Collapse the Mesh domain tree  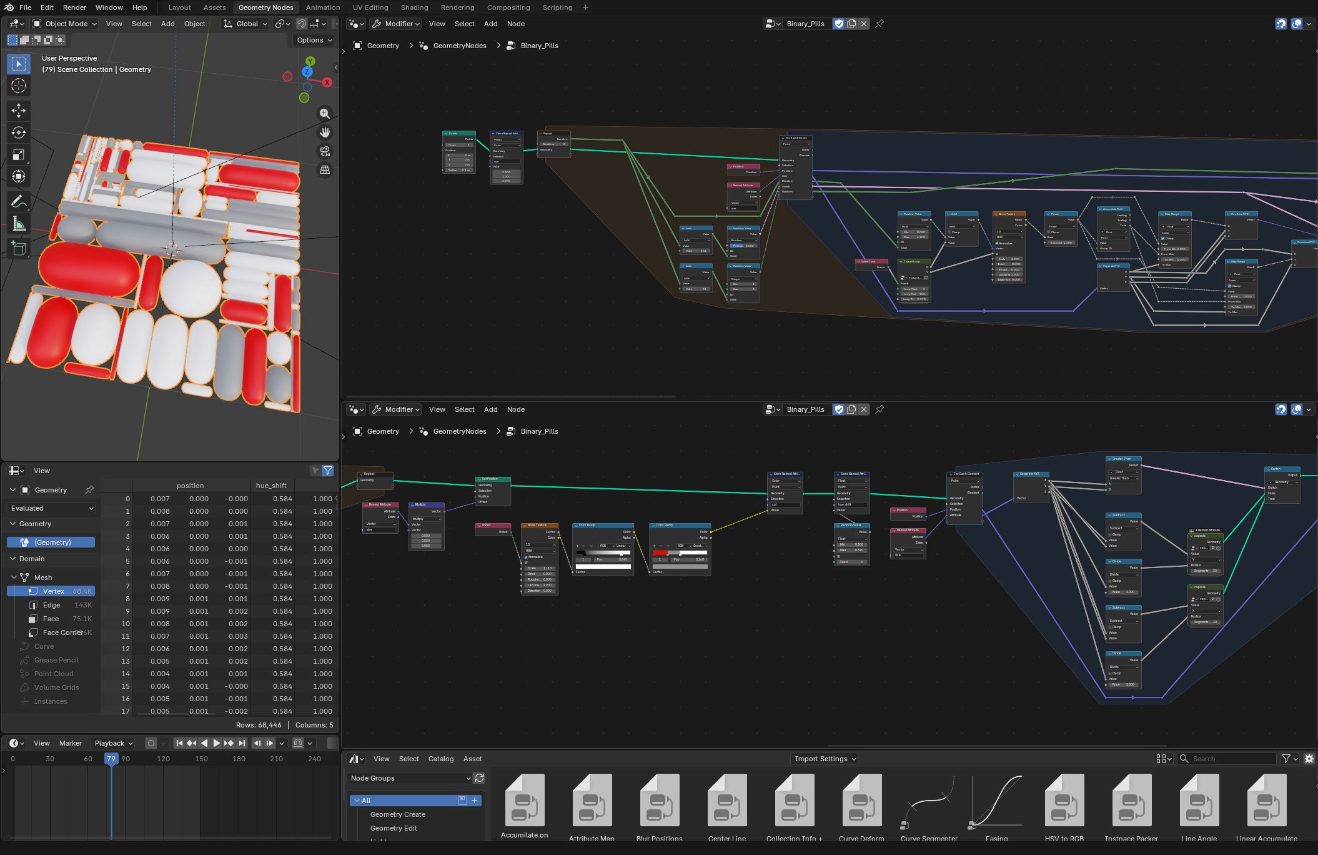point(14,577)
